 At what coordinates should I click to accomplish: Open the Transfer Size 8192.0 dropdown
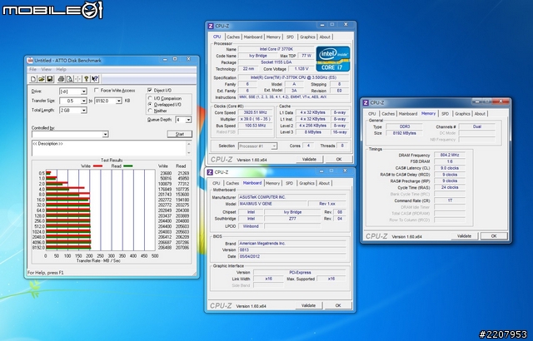coord(118,101)
